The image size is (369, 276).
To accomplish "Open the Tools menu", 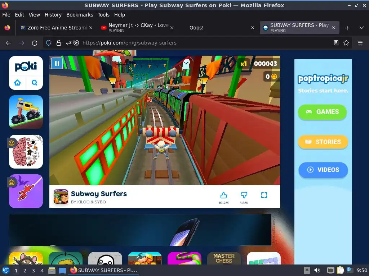I will (103, 15).
